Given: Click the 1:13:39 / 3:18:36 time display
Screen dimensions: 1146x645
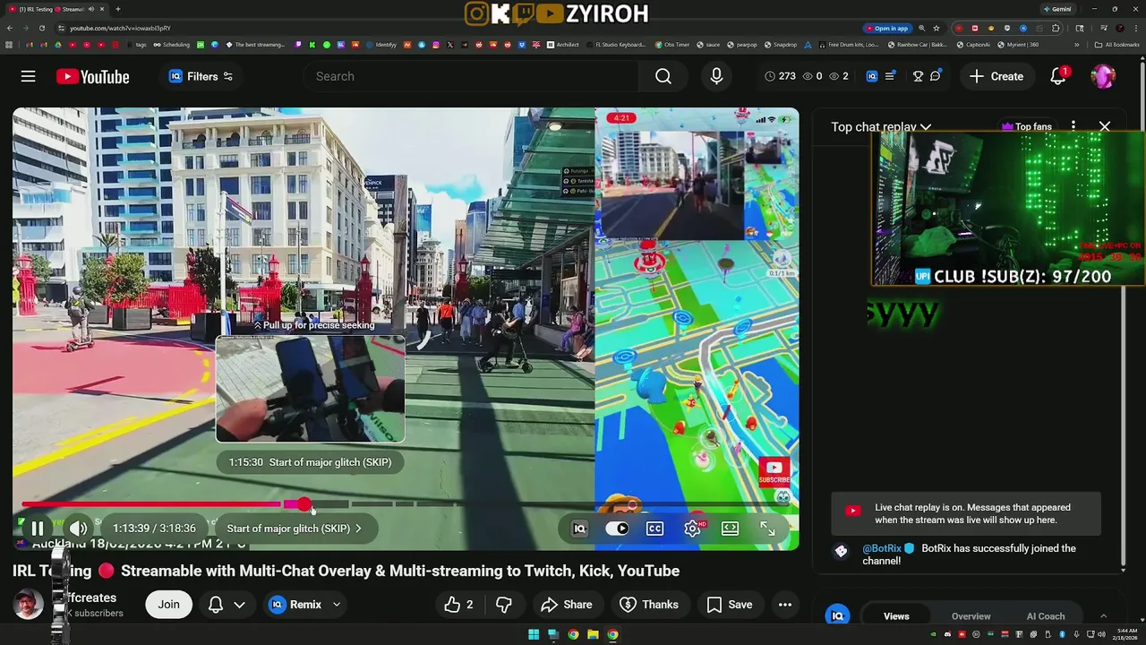Looking at the screenshot, I should point(154,529).
